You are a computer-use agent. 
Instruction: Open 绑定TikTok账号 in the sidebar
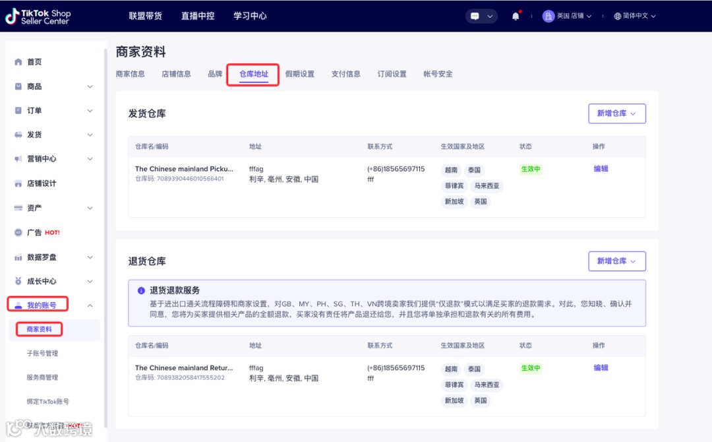coord(47,402)
